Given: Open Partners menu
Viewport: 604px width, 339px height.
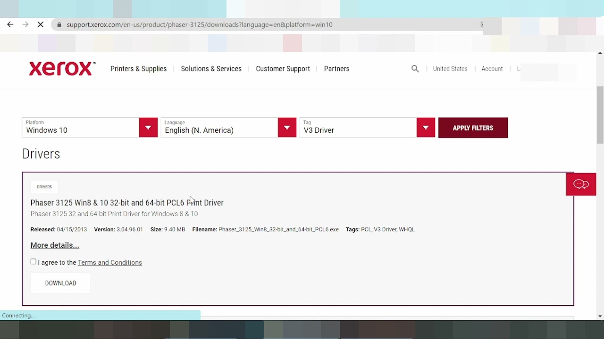Looking at the screenshot, I should point(337,69).
